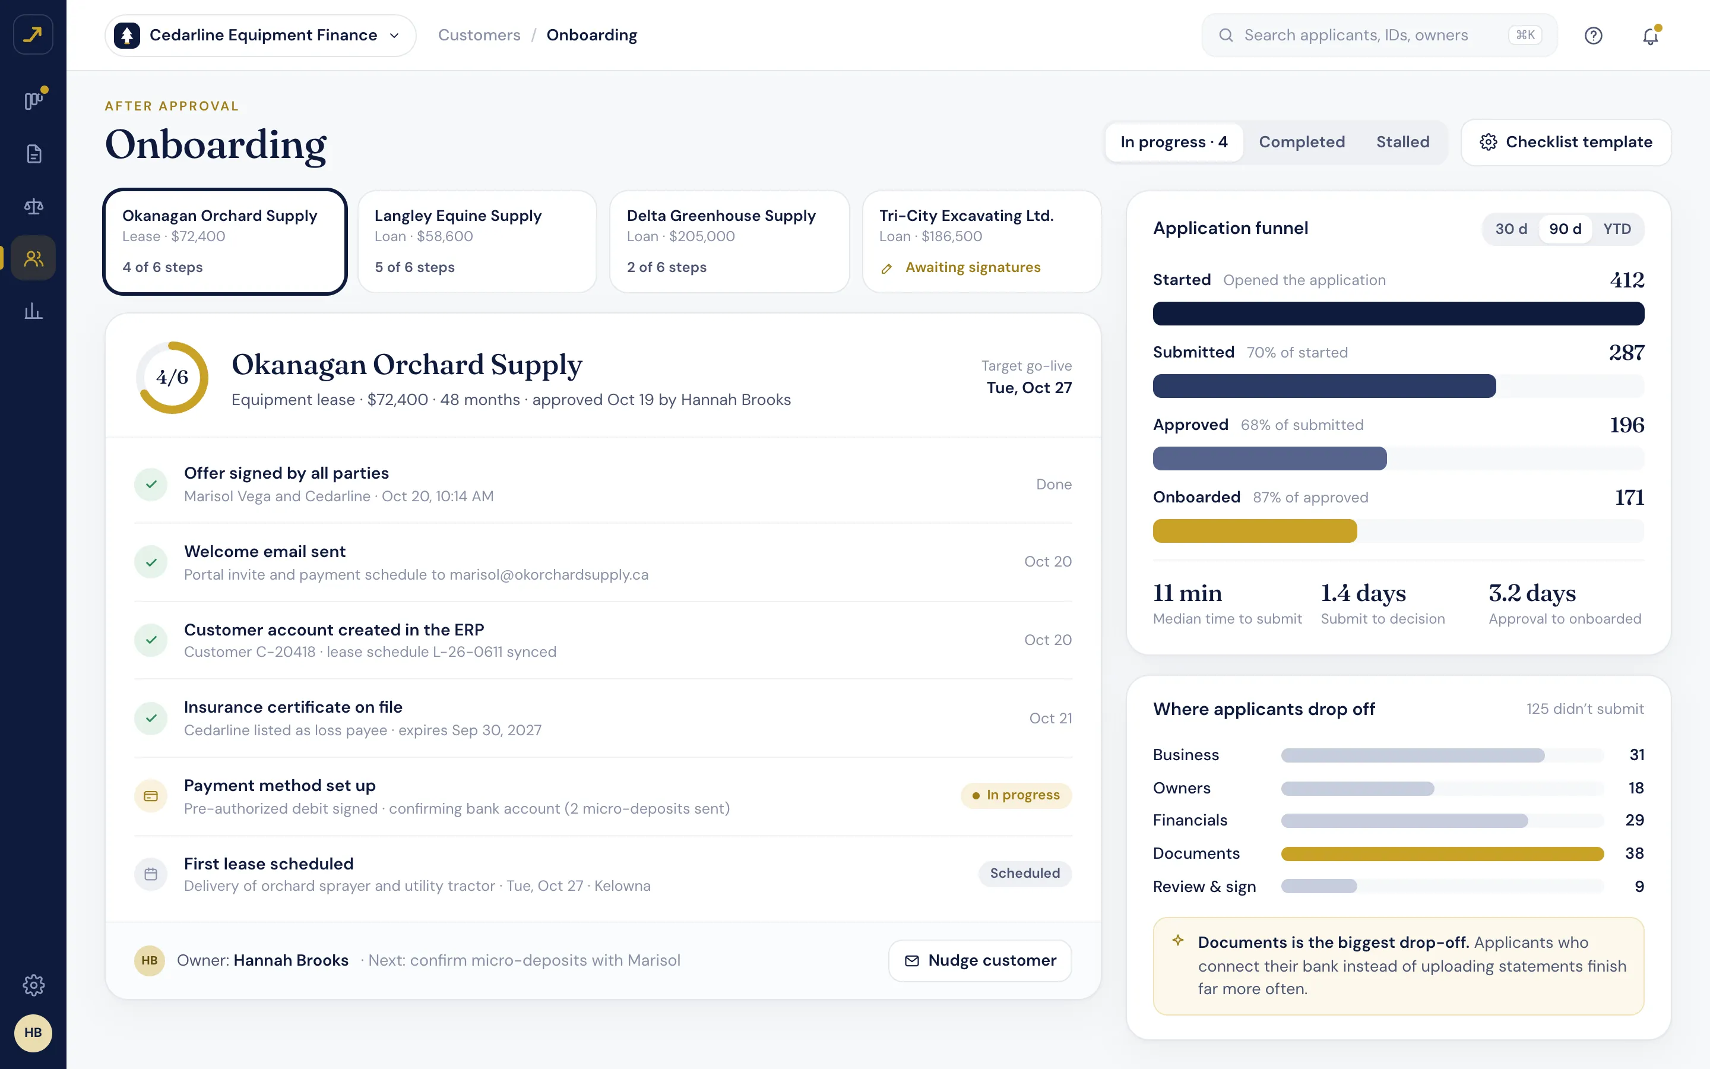The image size is (1710, 1069).
Task: Open the Customer account created in the ERP row
Action: coord(603,641)
